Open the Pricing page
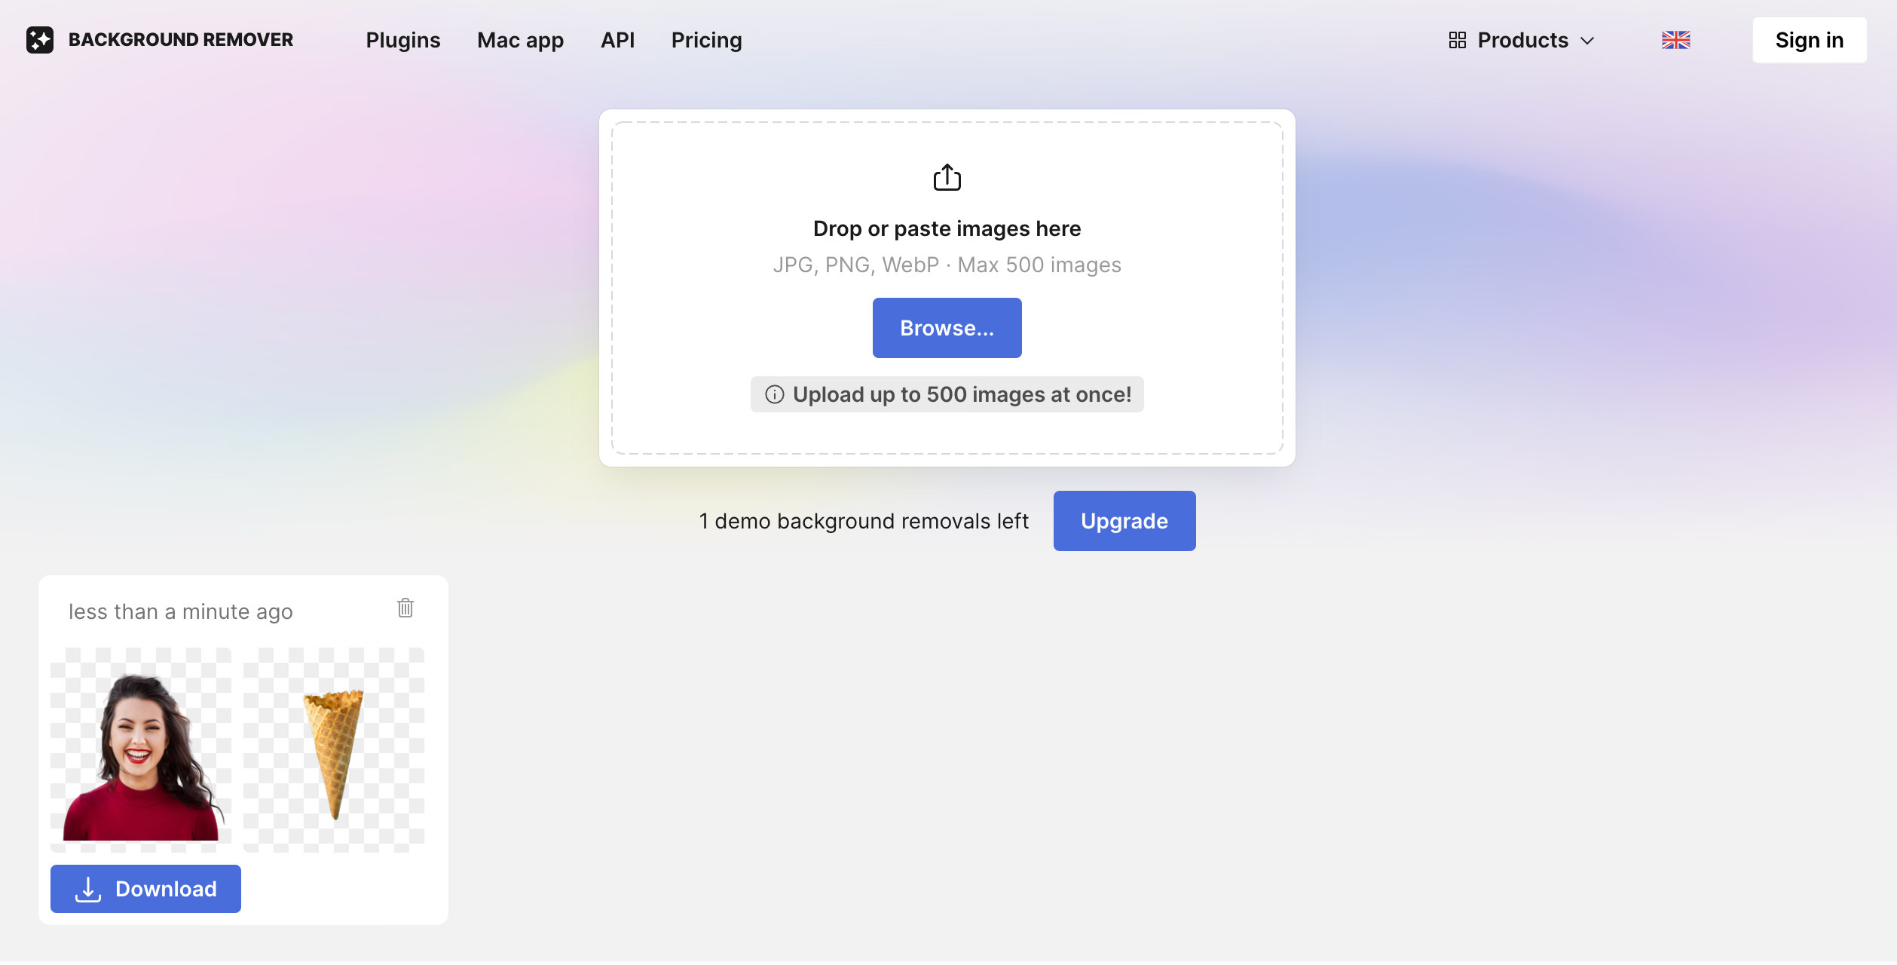This screenshot has height=965, width=1897. tap(706, 40)
